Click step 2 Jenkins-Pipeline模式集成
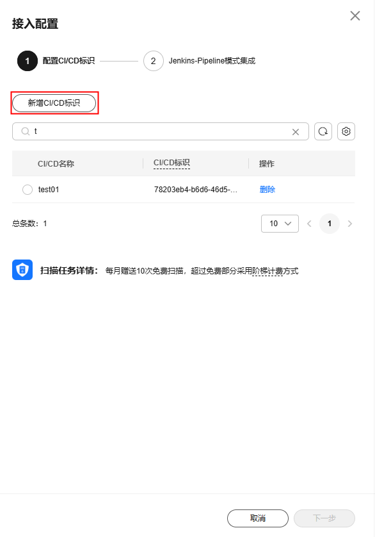 click(200, 61)
